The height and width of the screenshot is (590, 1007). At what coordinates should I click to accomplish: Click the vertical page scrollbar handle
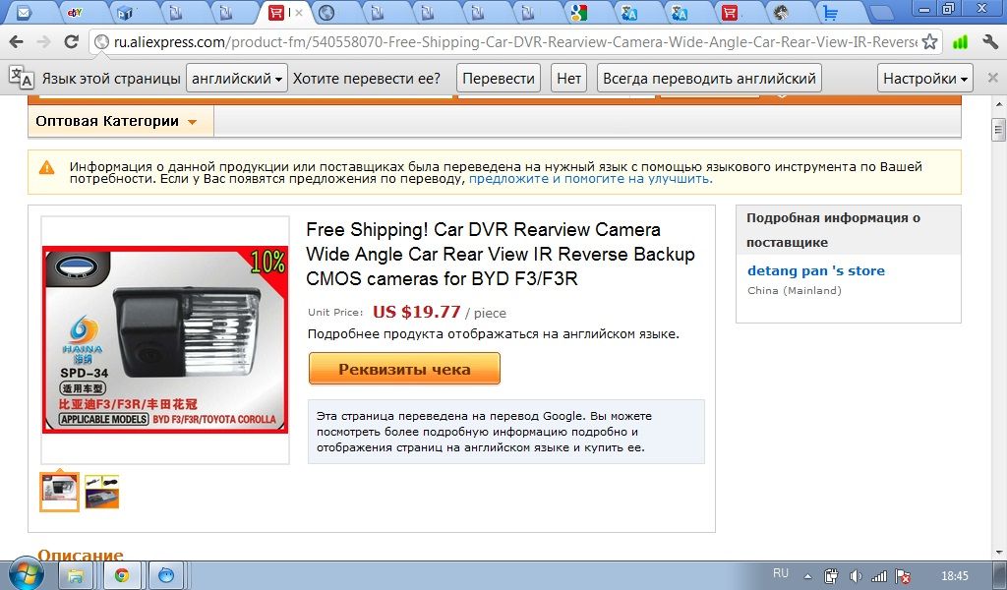998,130
